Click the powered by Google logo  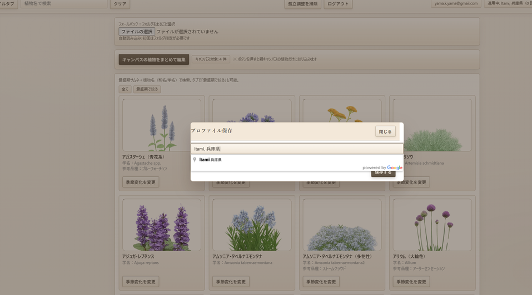[x=382, y=167]
